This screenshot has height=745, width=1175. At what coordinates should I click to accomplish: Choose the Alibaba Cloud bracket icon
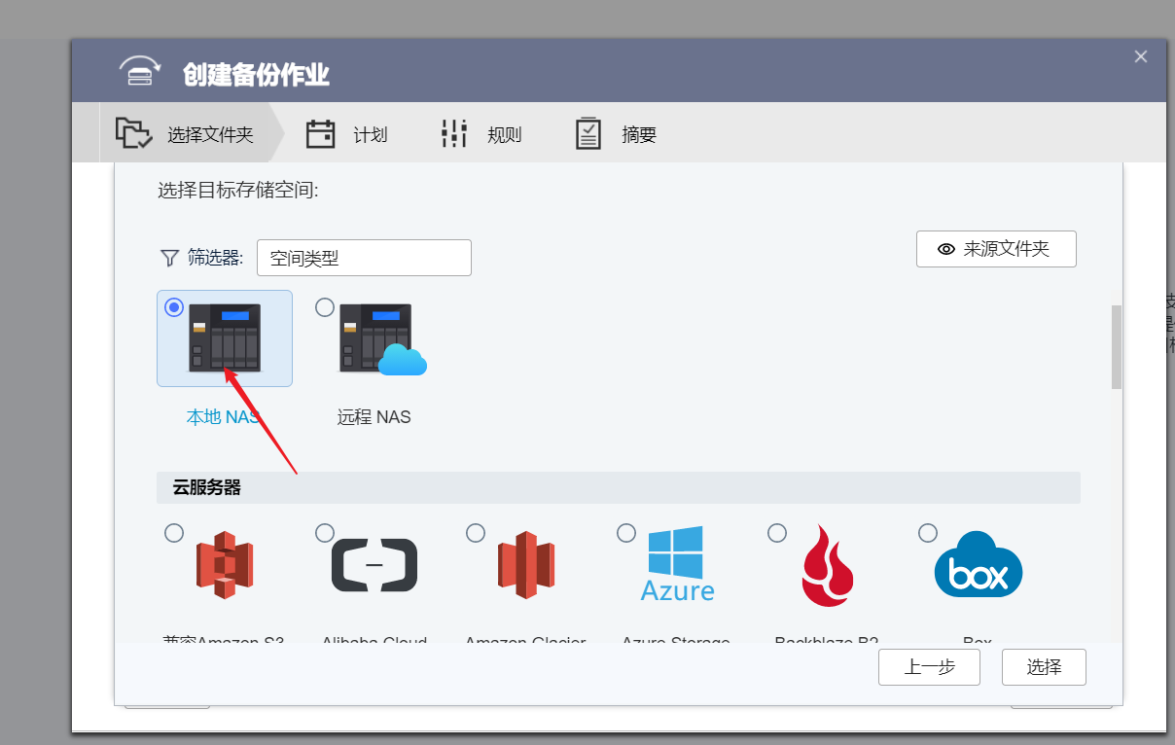(x=374, y=565)
